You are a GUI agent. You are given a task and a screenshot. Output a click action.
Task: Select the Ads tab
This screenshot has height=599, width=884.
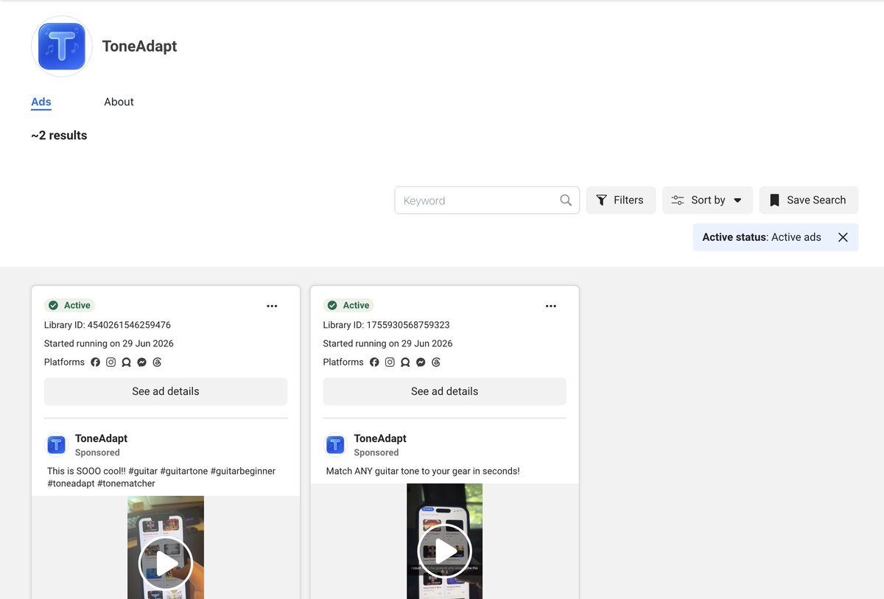[x=41, y=102]
